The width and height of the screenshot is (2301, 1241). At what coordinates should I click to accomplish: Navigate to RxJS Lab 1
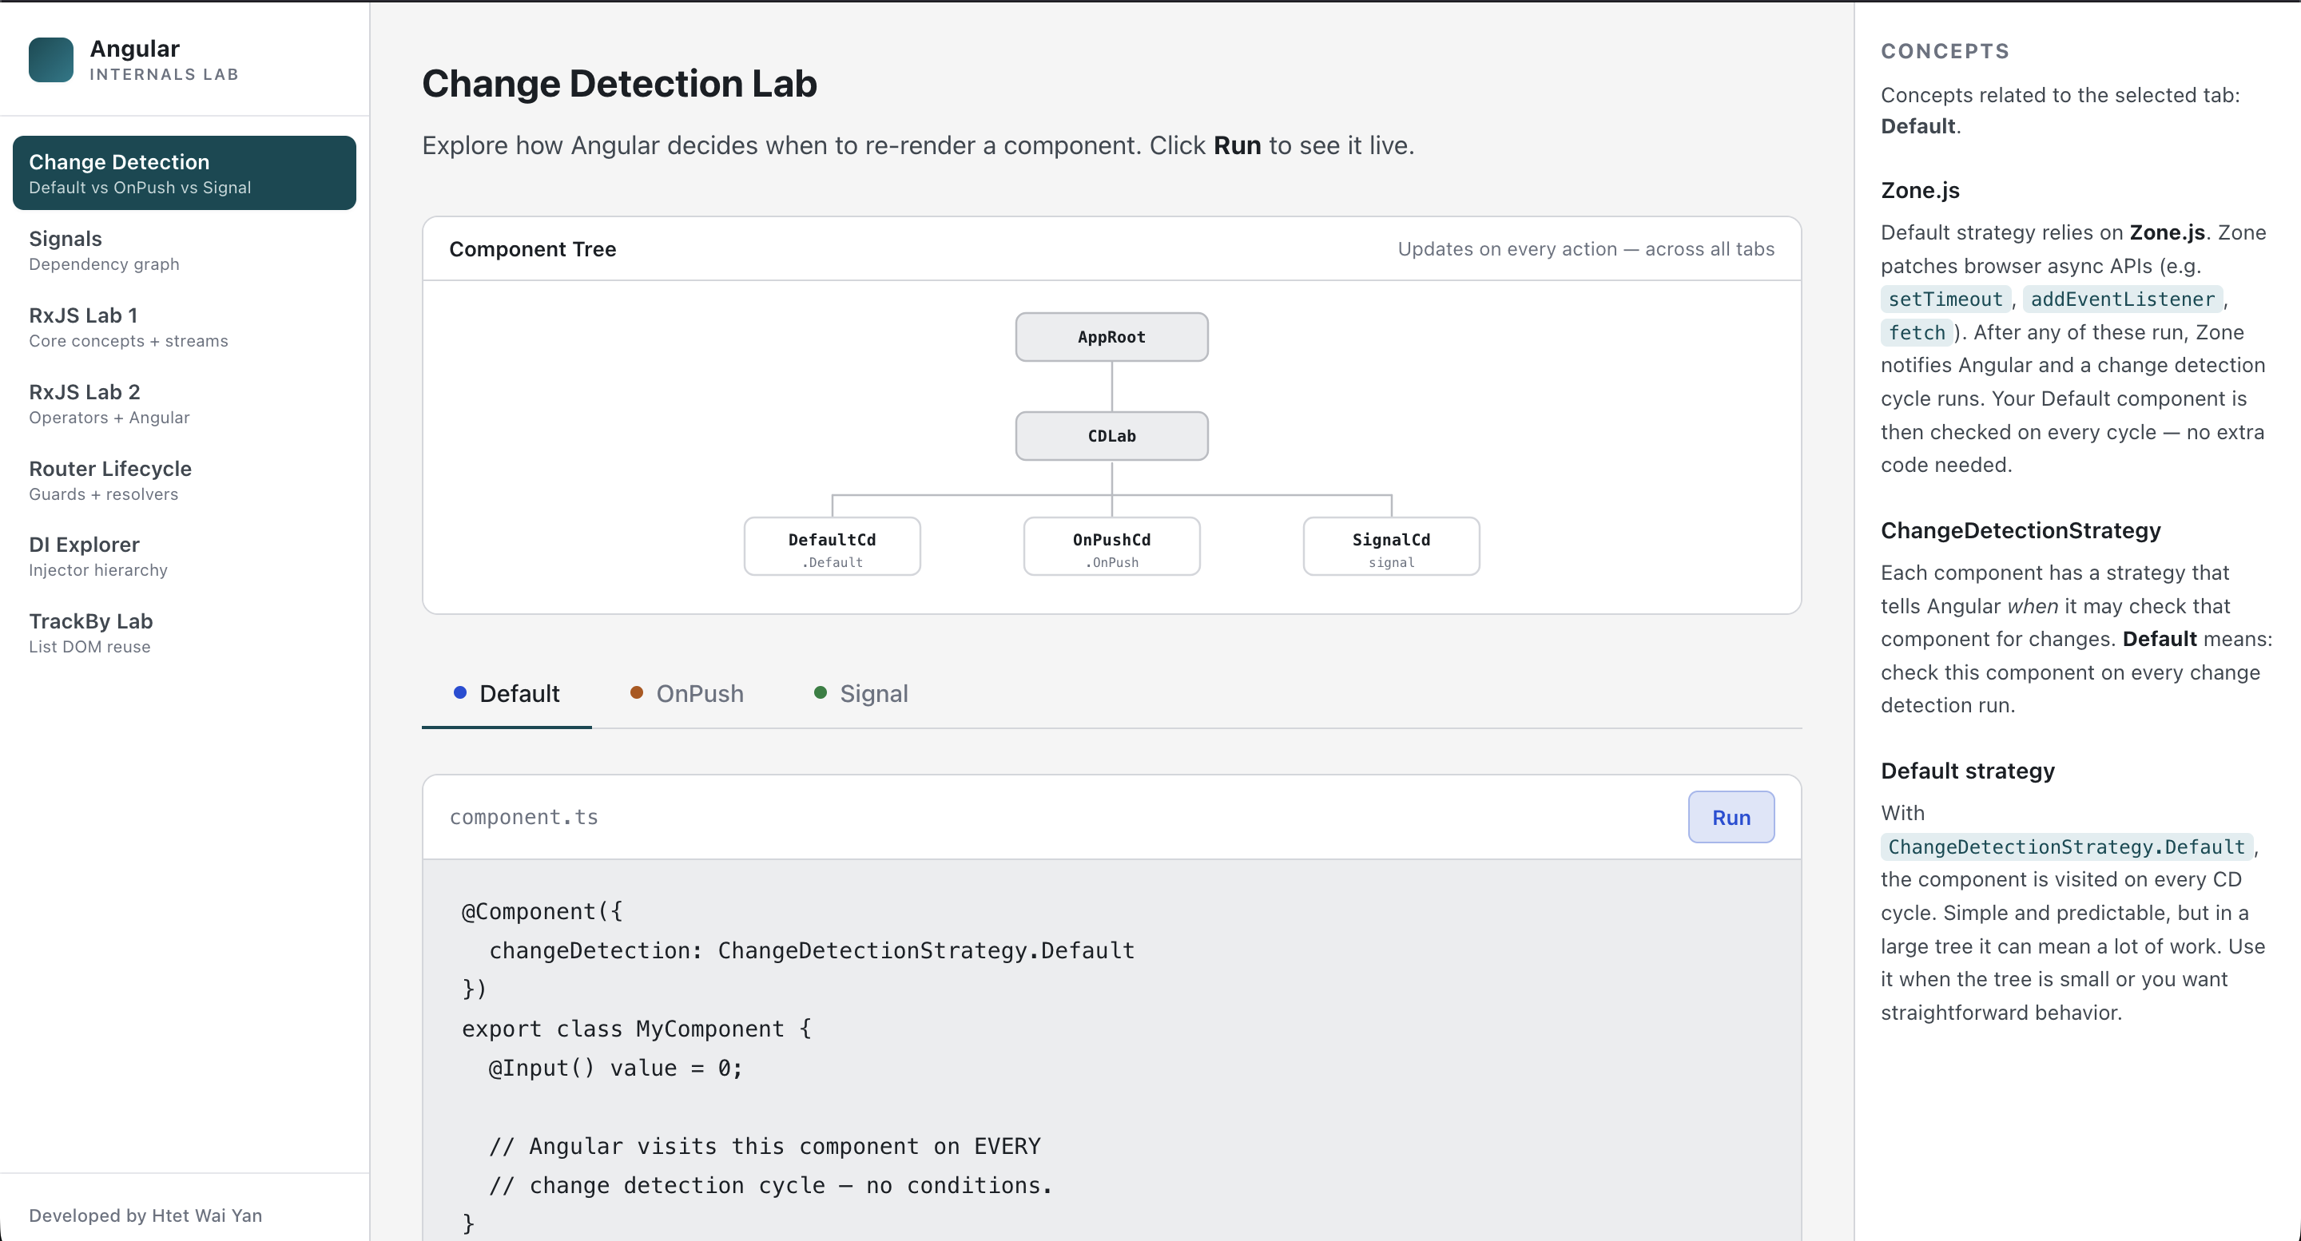184,327
